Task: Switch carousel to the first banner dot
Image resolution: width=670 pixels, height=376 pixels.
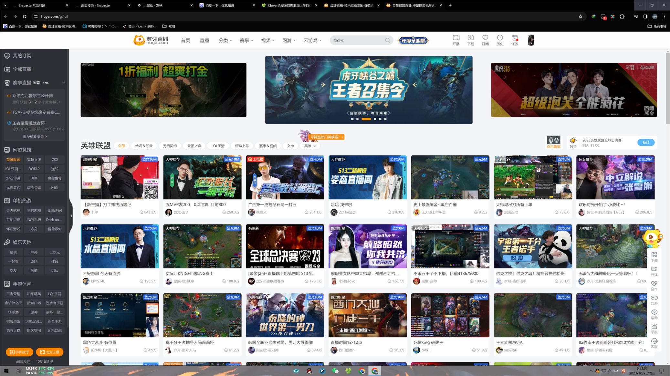Action: [352, 119]
